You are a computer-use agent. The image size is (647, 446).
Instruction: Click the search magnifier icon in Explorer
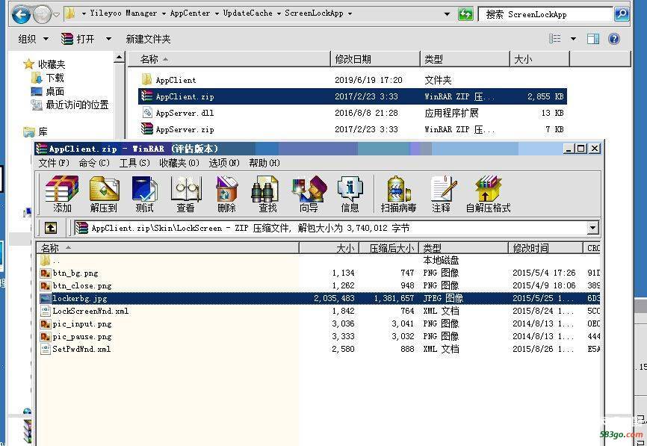[x=622, y=14]
